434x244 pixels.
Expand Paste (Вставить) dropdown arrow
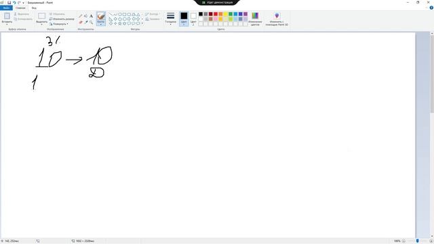pyautogui.click(x=7, y=24)
